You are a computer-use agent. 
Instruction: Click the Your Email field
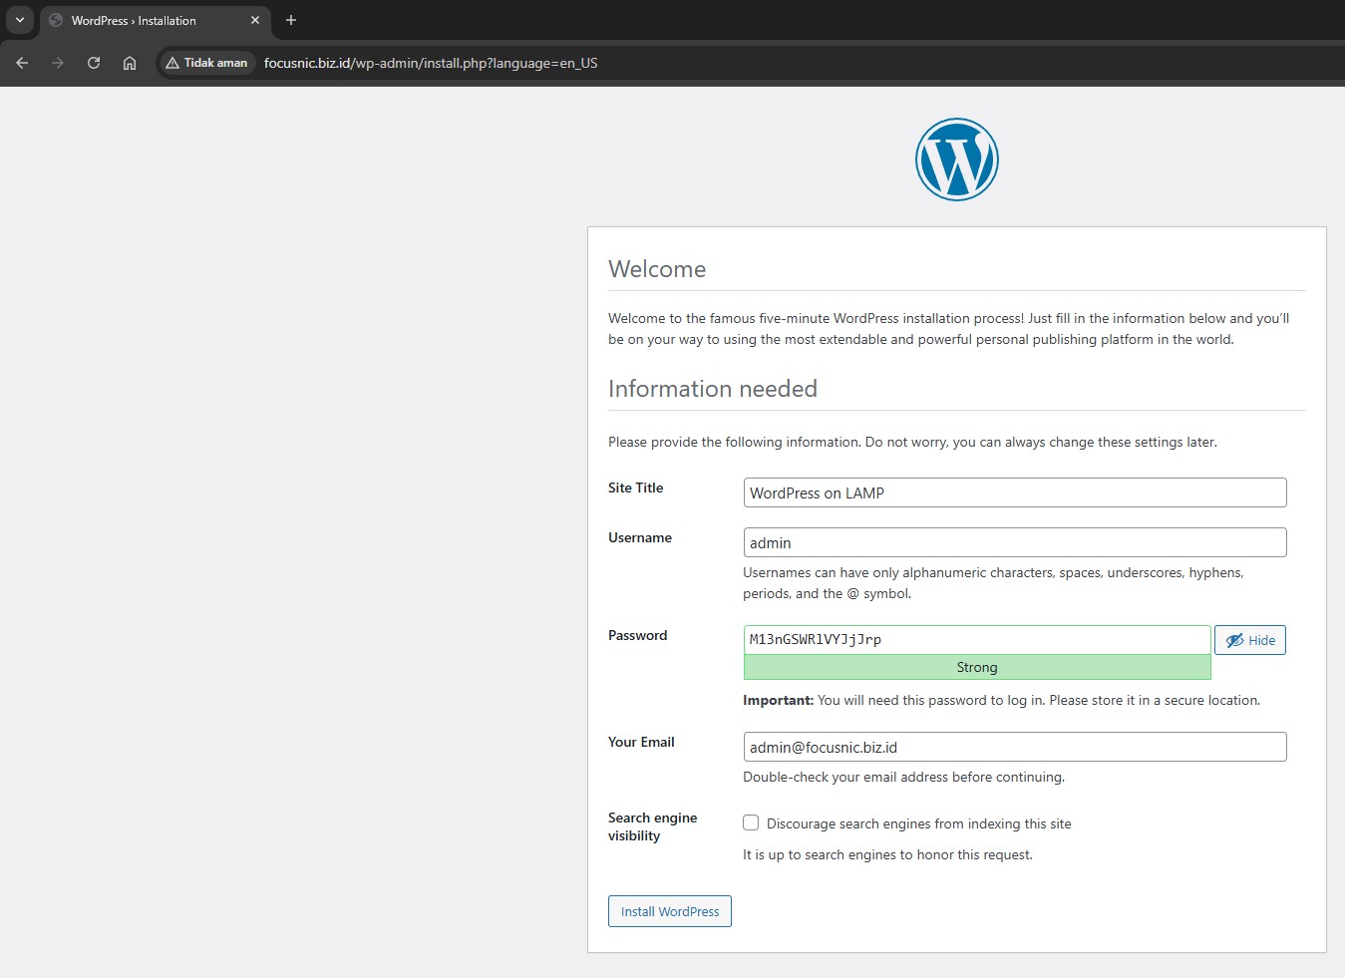click(x=1014, y=747)
